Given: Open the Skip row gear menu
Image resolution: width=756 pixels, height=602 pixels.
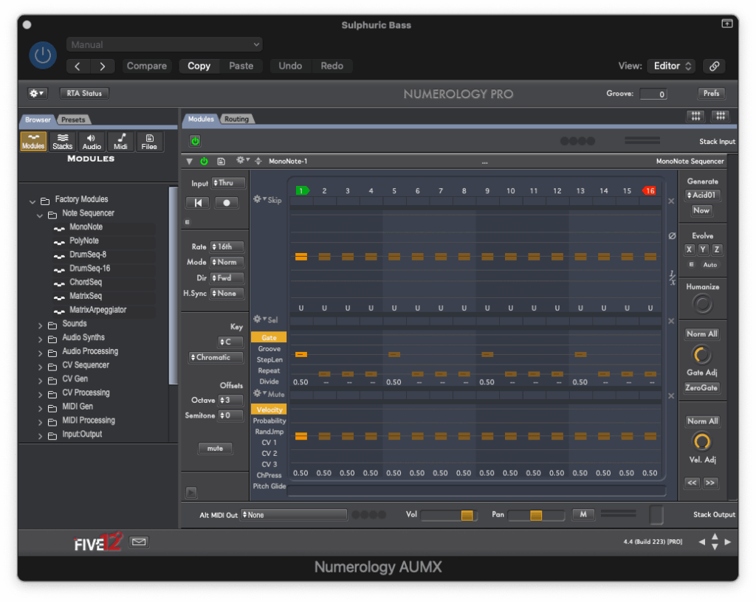Looking at the screenshot, I should coord(259,199).
